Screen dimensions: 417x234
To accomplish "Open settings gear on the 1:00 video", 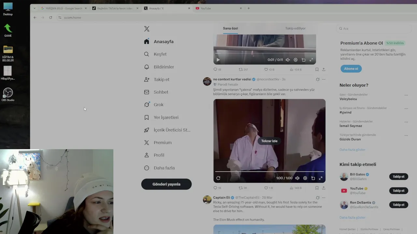I will point(305,178).
